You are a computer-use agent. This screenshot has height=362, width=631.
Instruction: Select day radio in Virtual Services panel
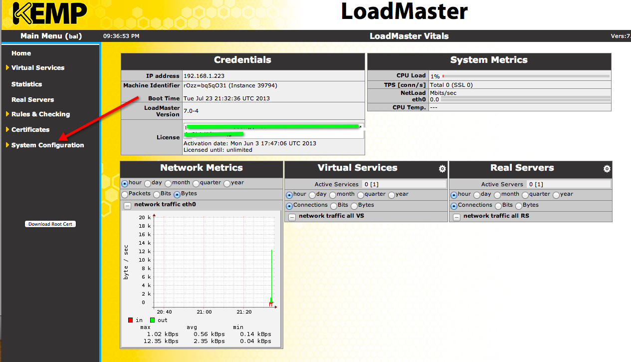[312, 195]
